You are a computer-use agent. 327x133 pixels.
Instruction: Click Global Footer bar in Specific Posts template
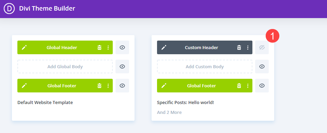click(x=205, y=86)
